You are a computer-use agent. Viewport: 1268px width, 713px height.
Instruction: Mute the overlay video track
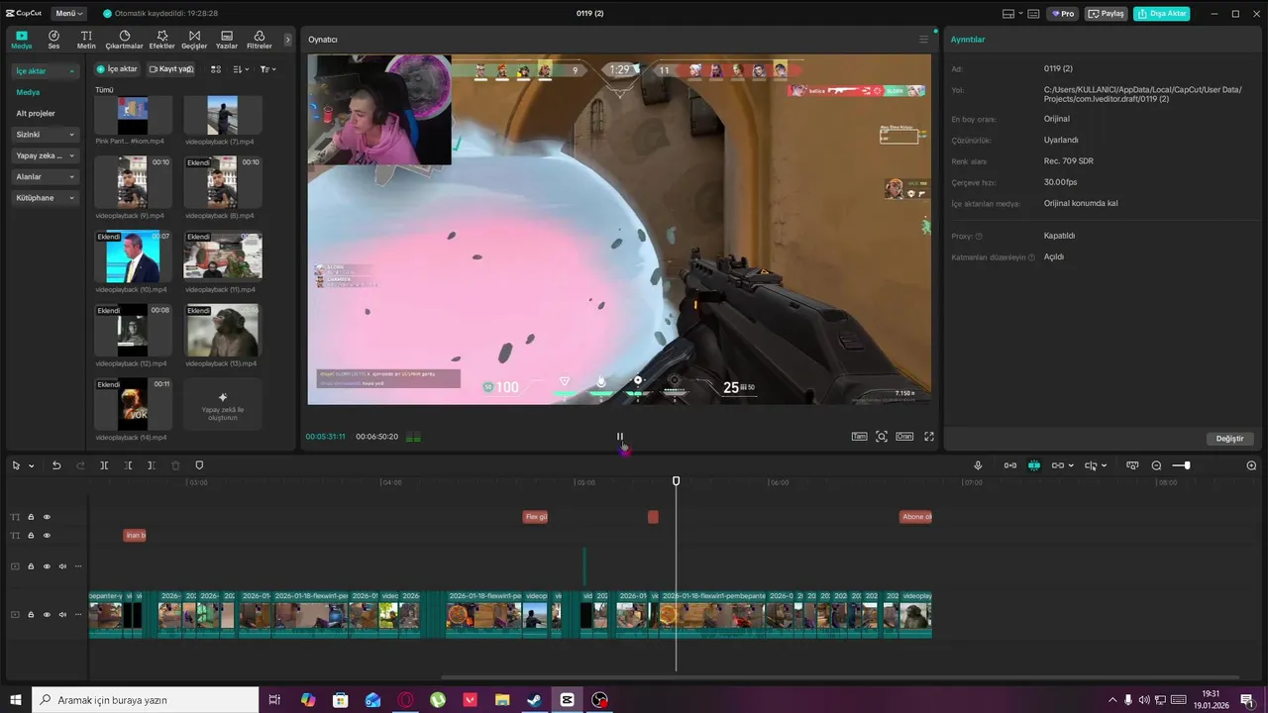tap(62, 566)
